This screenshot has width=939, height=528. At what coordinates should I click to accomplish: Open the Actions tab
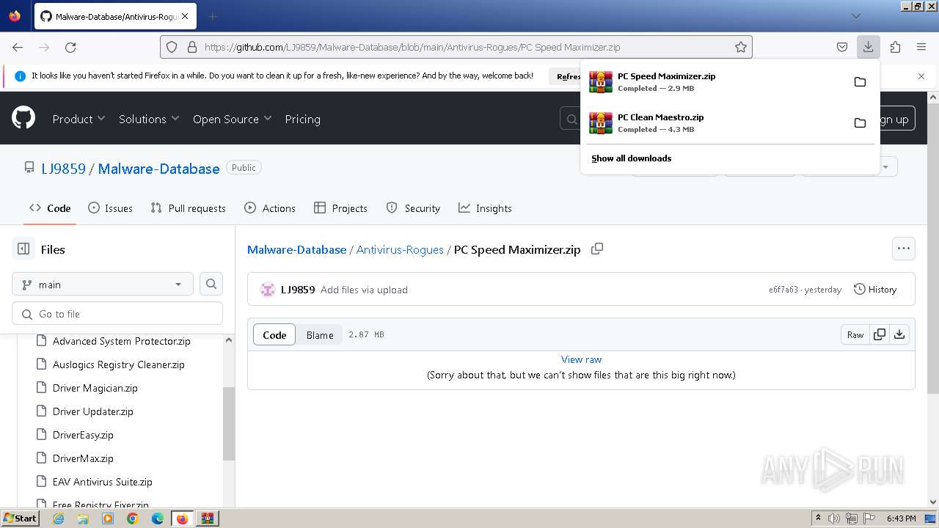click(x=270, y=208)
